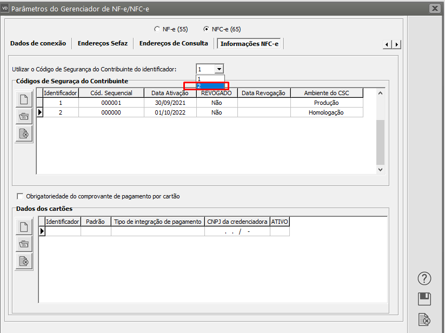Open help with the question mark icon
Image resolution: width=445 pixels, height=333 pixels.
424,278
